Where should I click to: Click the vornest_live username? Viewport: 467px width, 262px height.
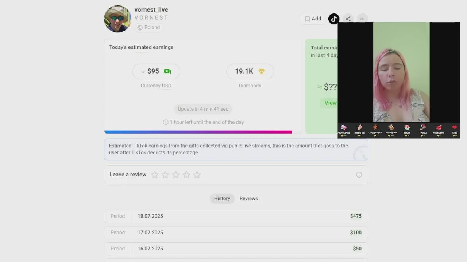click(x=151, y=10)
